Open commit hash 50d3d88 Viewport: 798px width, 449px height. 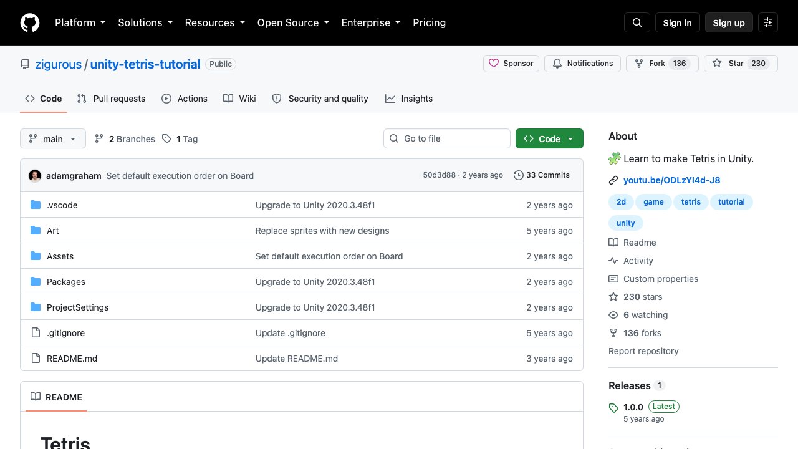click(440, 175)
